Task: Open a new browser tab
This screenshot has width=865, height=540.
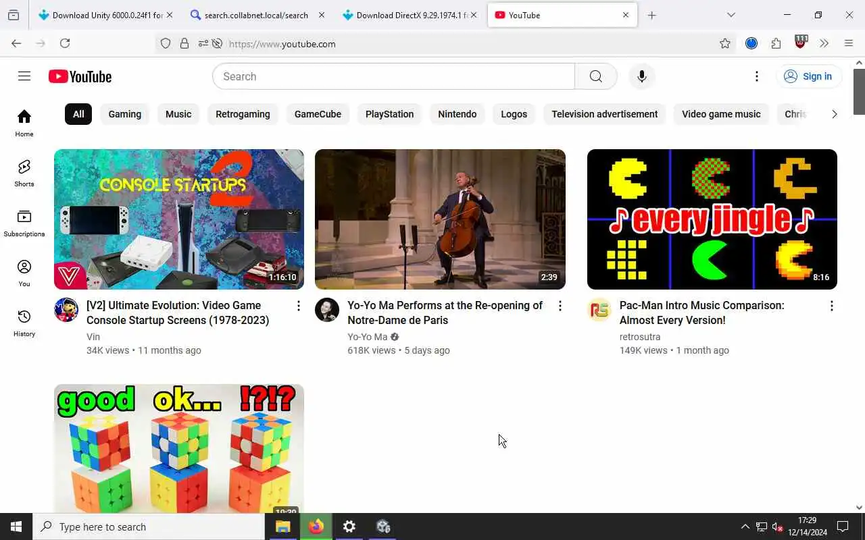Action: coord(651,15)
